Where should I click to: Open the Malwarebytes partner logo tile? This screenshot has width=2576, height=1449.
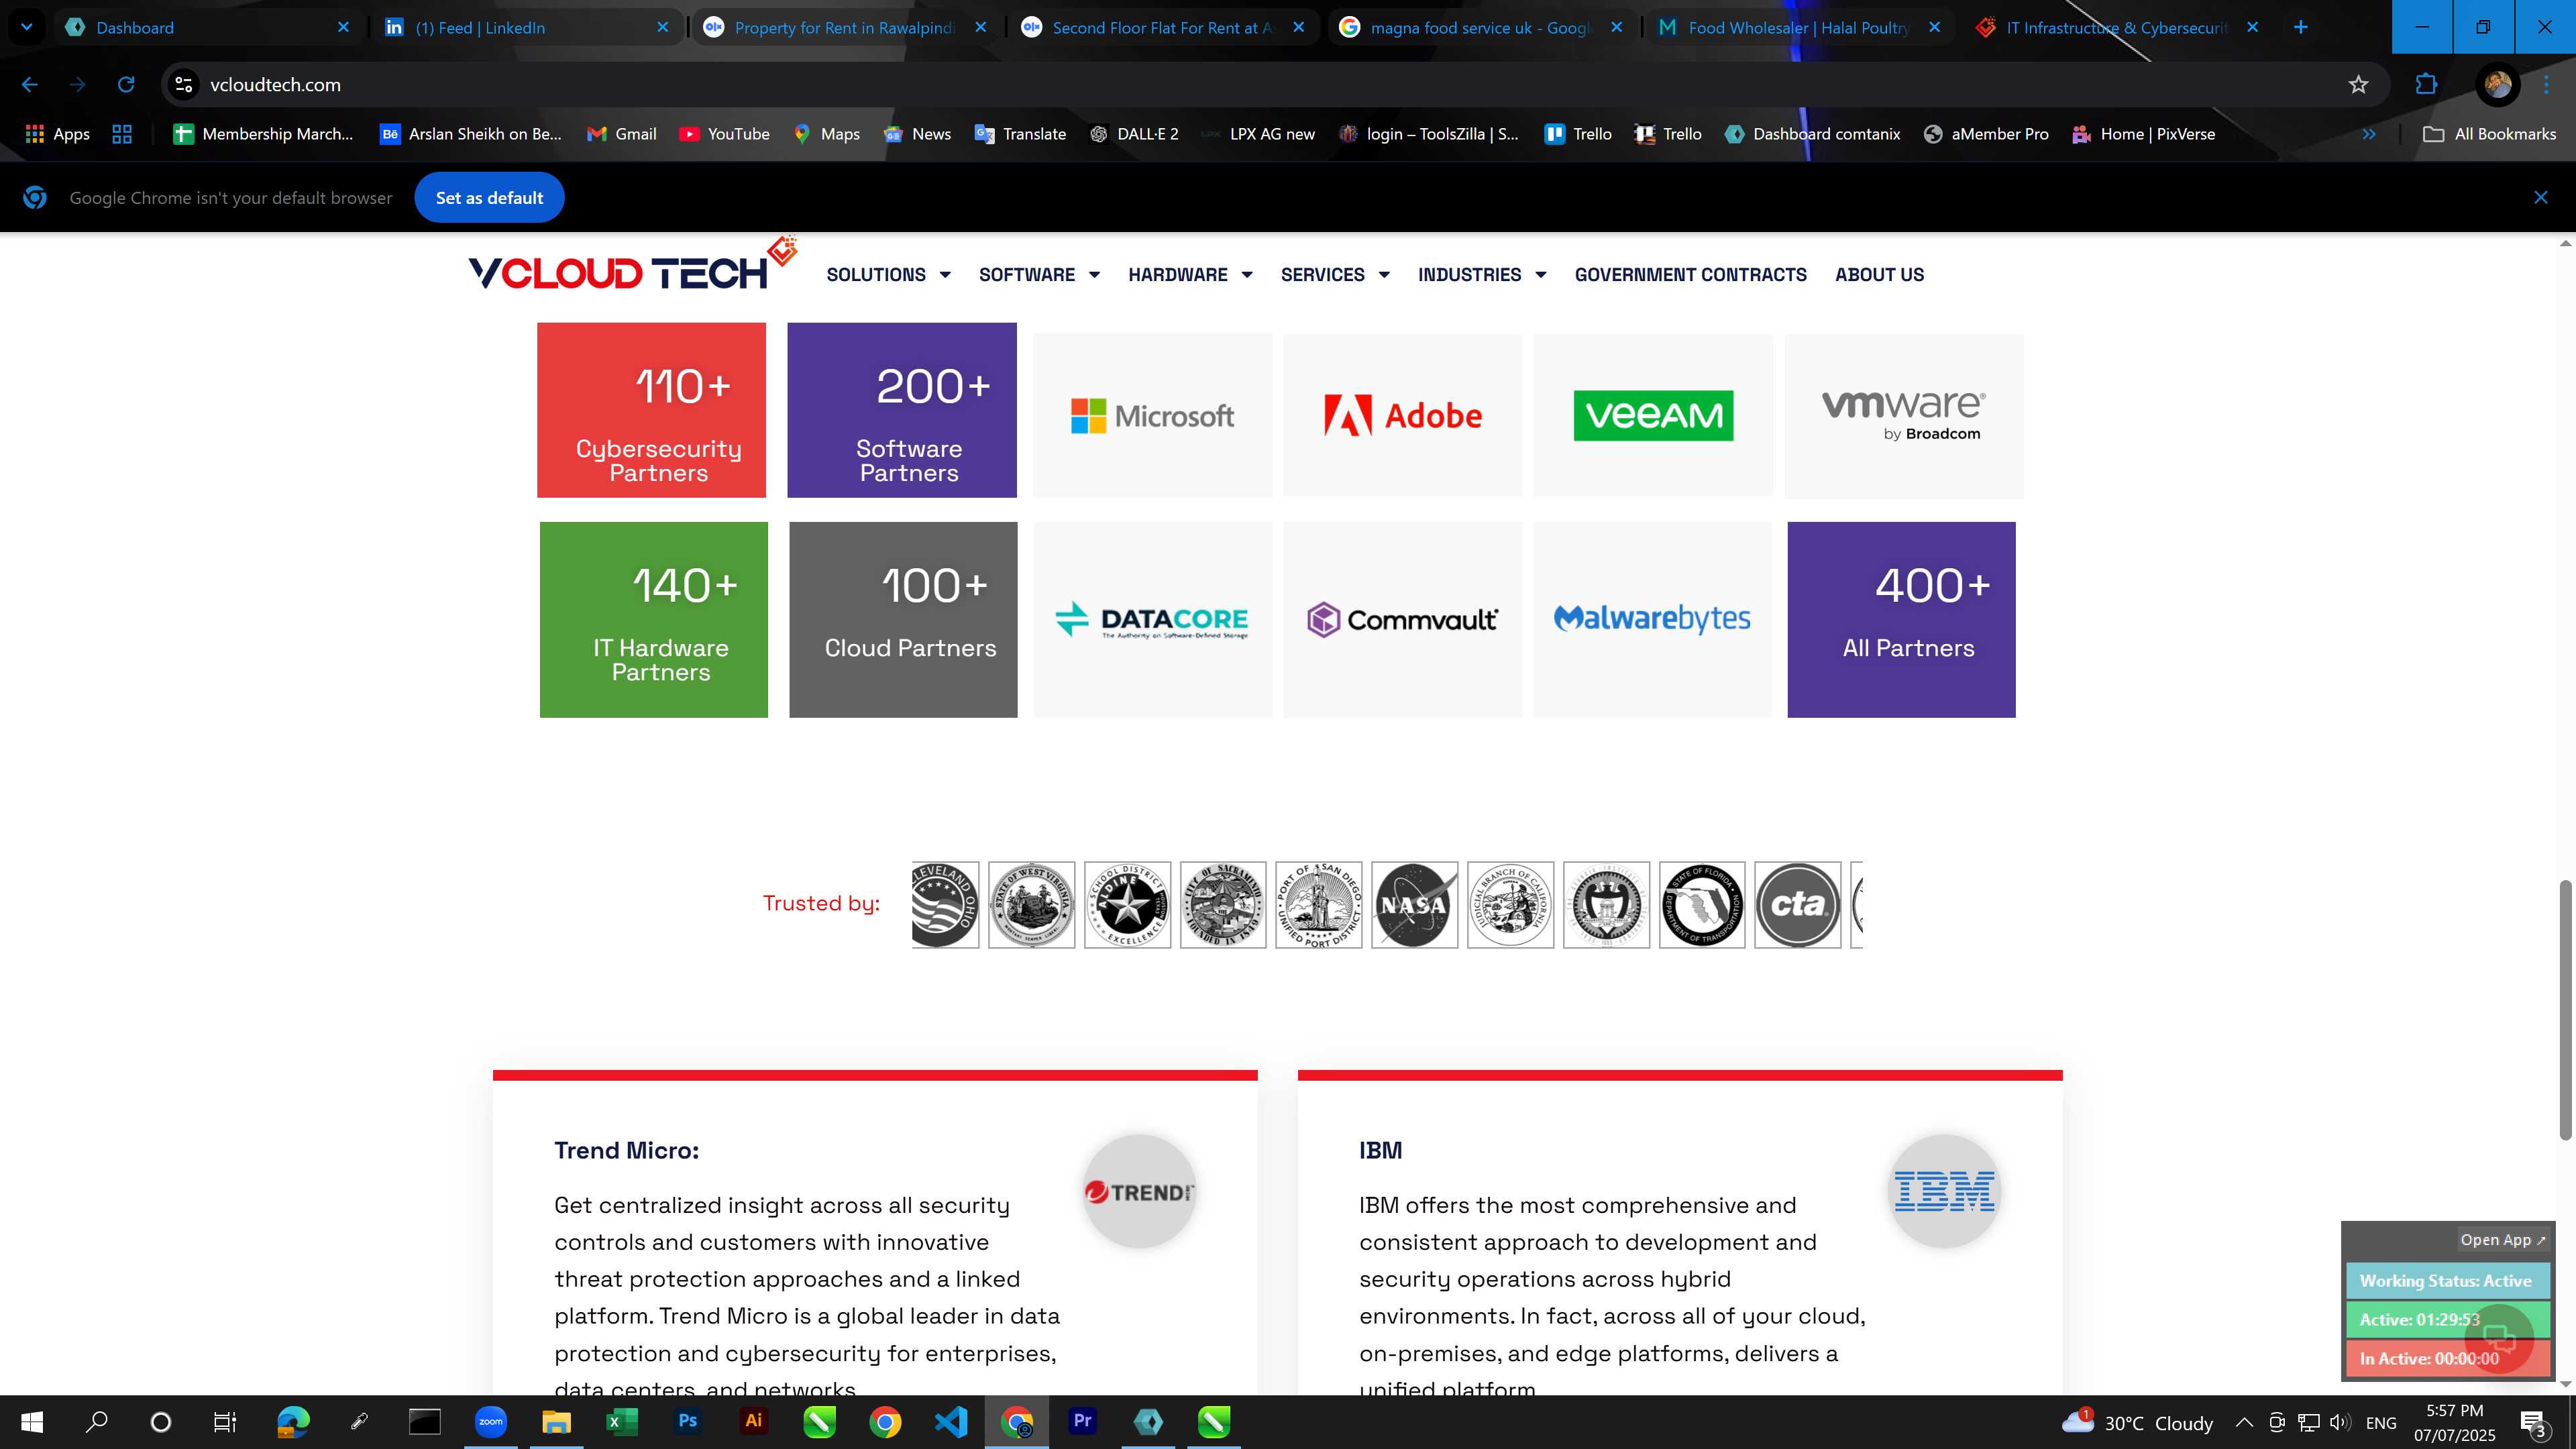tap(1652, 619)
